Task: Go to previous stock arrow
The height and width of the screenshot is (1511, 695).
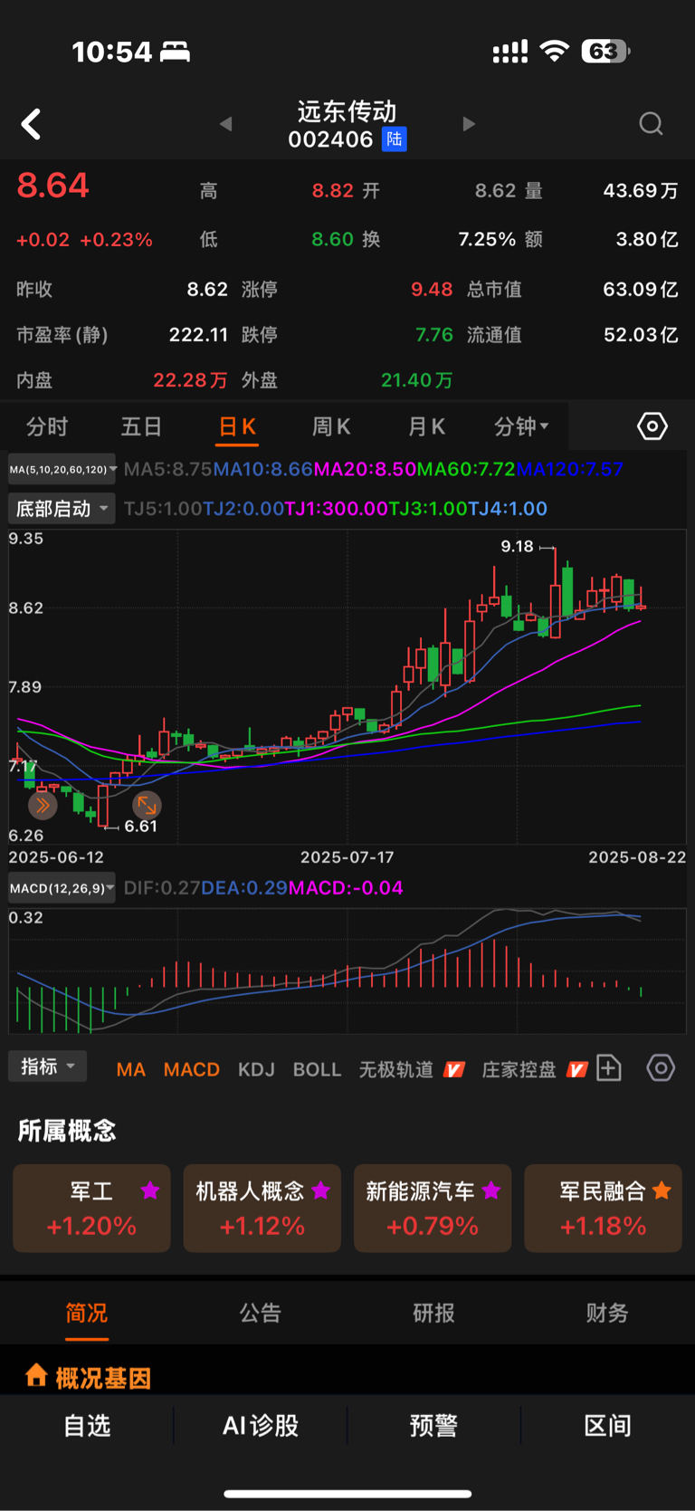Action: click(x=226, y=124)
